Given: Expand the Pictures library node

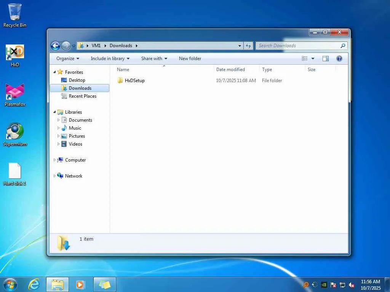Looking at the screenshot, I should 58,136.
